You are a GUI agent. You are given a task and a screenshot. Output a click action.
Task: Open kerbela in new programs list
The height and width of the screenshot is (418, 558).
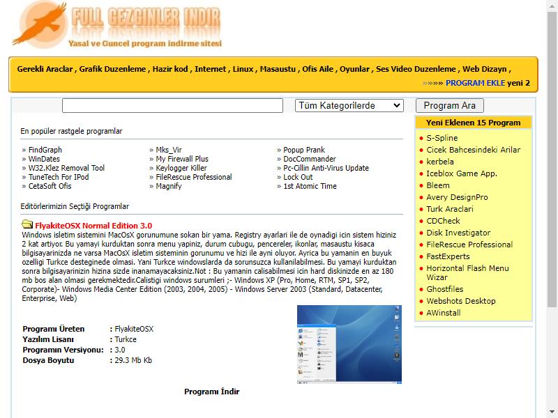[440, 162]
